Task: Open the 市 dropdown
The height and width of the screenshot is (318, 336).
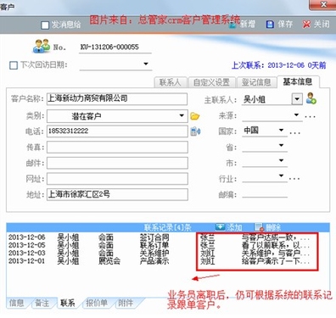Action: 281,160
